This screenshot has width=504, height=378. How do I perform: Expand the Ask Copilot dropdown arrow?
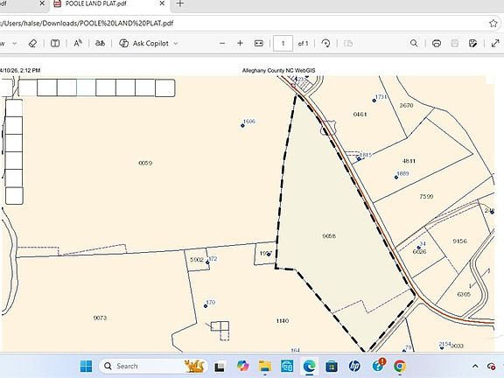pos(176,44)
